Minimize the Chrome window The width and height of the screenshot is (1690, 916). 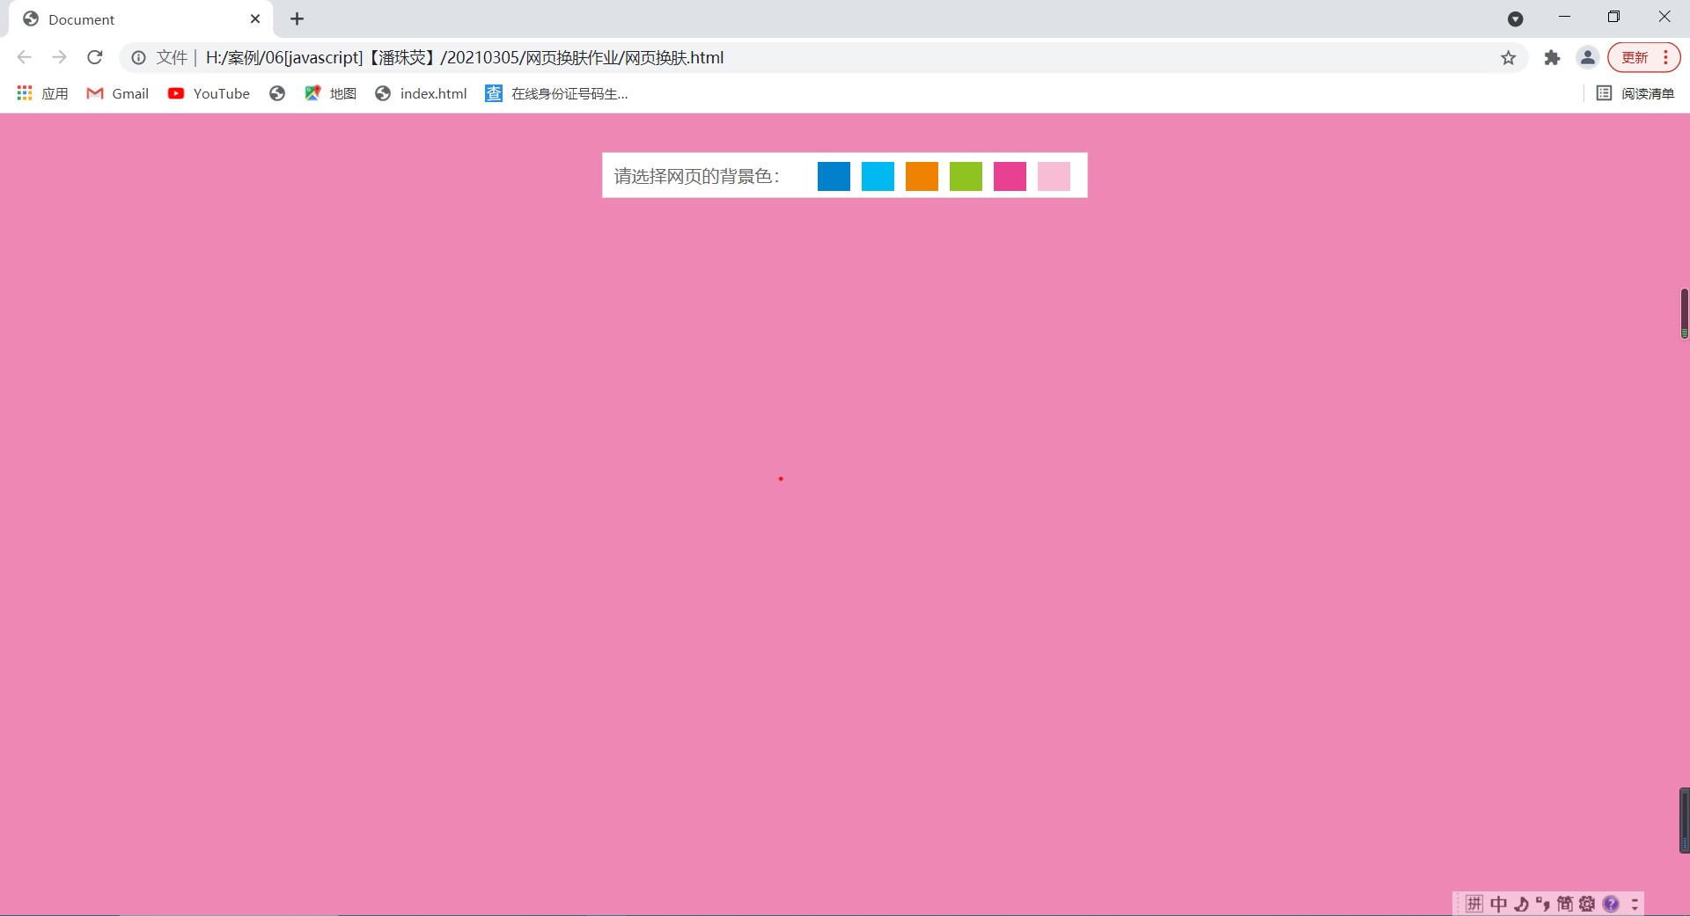1564,17
